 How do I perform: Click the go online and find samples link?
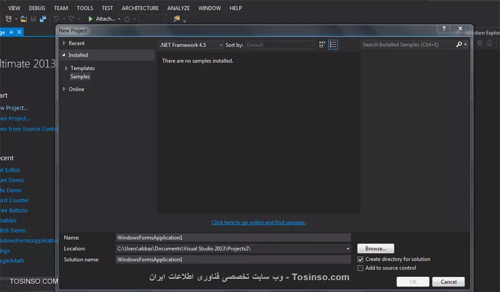(x=259, y=223)
